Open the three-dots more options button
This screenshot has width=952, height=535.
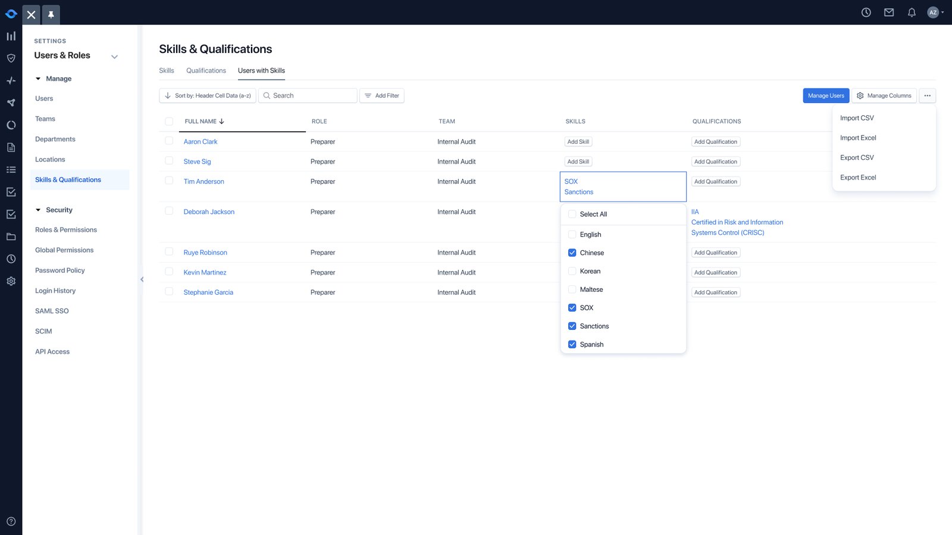927,96
